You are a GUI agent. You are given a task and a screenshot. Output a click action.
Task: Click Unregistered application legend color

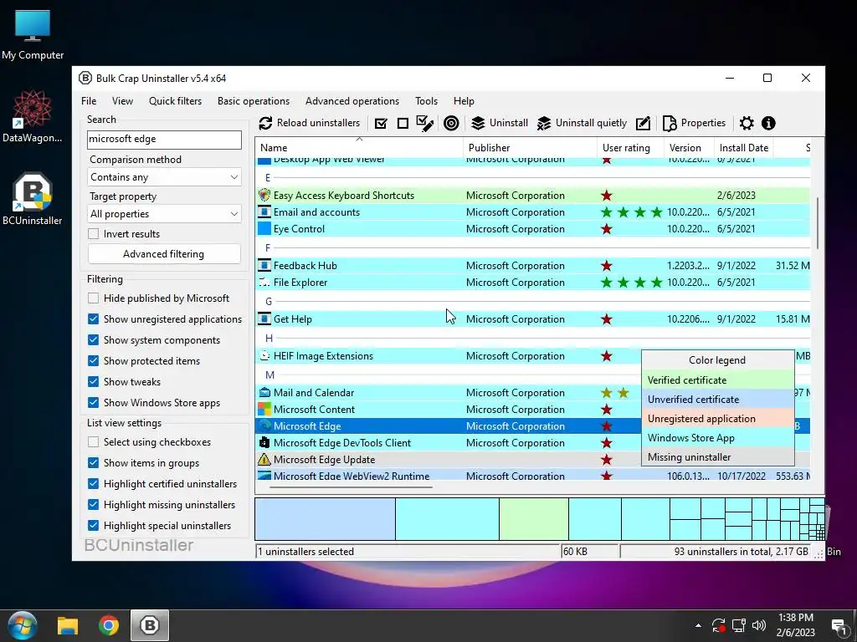[x=717, y=419]
